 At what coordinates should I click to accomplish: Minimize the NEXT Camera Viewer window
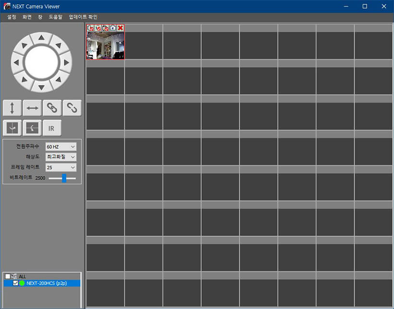tap(346, 6)
